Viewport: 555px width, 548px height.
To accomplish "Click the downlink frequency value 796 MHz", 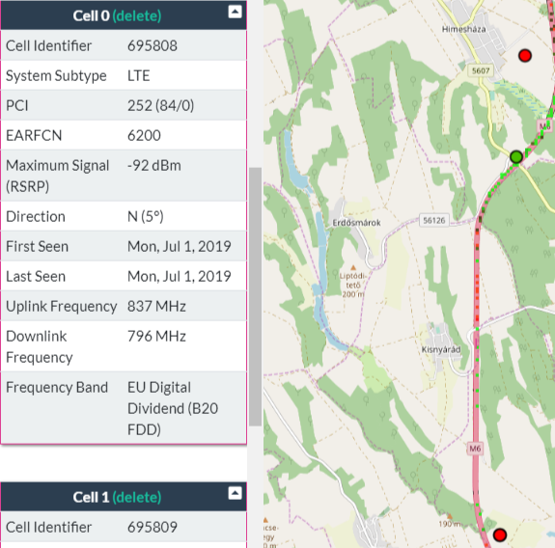I will (156, 336).
